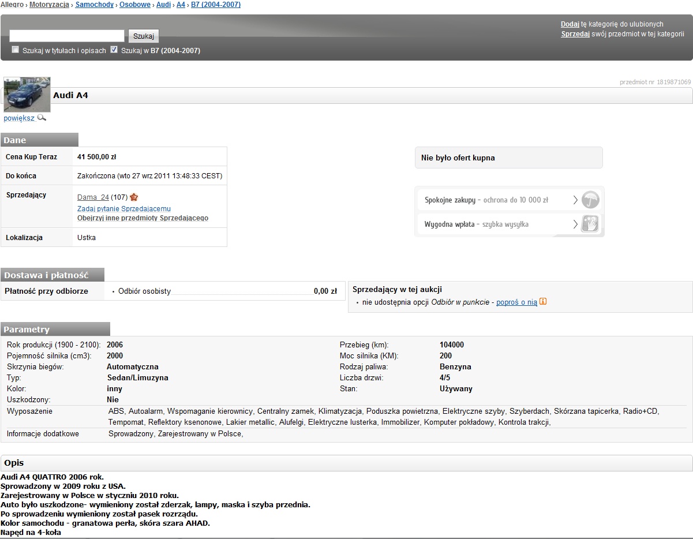This screenshot has width=693, height=539.
Task: Click the location value Ustka
Action: pyautogui.click(x=87, y=237)
